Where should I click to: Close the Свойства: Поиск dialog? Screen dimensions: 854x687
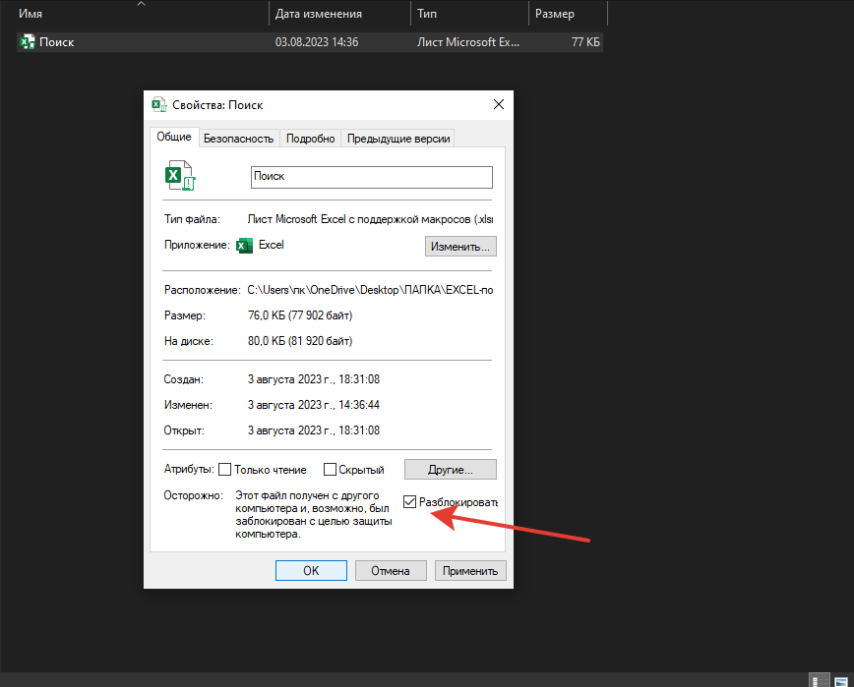coord(499,104)
